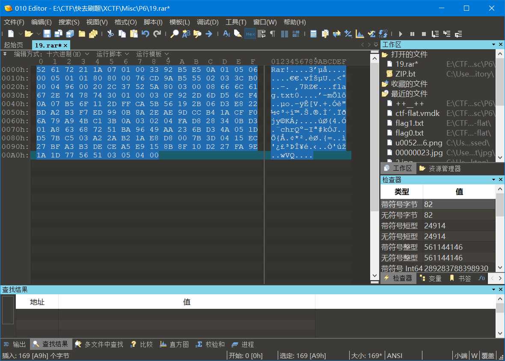The width and height of the screenshot is (505, 361).
Task: Open the base converter (10/16) tool
Action: point(383,34)
